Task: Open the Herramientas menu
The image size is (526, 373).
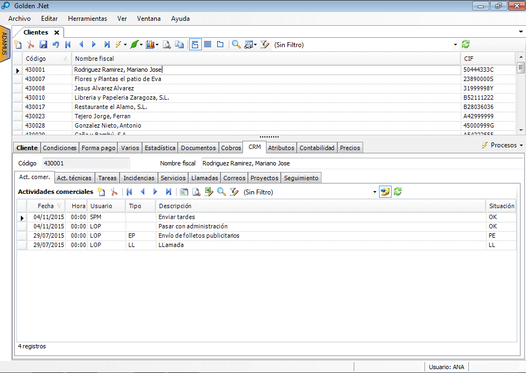Action: [87, 18]
